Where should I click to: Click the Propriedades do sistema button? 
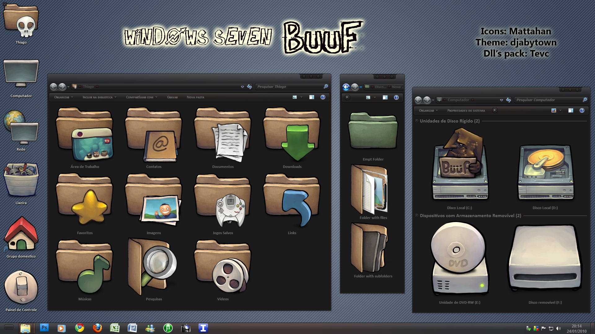point(466,110)
